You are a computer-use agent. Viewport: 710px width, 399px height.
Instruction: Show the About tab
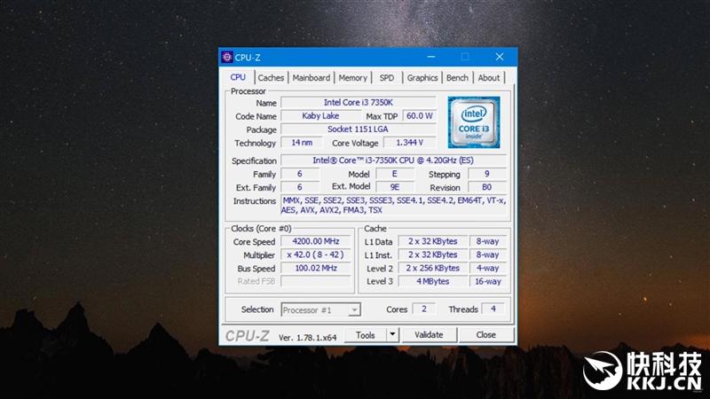[x=489, y=78]
